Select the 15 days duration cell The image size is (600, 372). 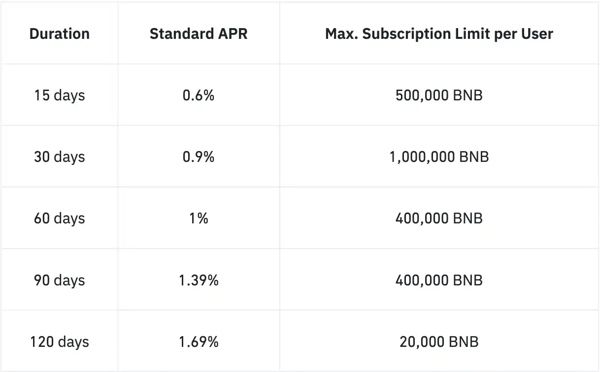[x=60, y=95]
